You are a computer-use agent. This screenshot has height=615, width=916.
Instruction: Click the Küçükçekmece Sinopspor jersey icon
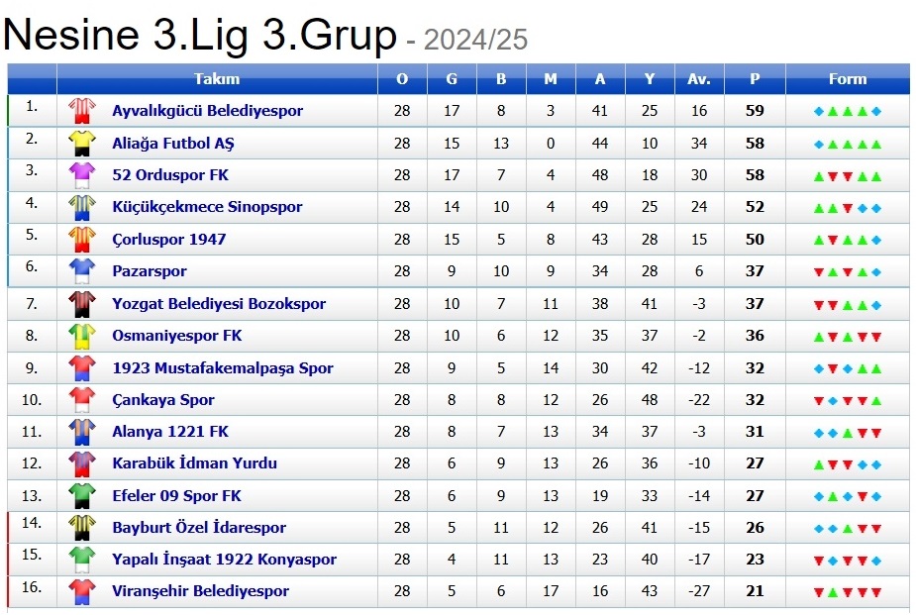tap(81, 207)
